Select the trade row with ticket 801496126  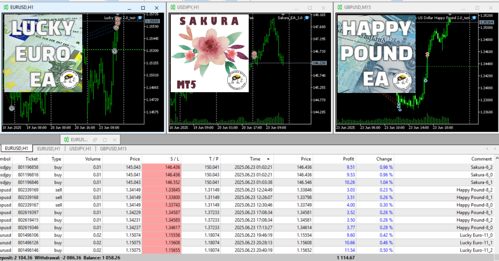point(247,242)
